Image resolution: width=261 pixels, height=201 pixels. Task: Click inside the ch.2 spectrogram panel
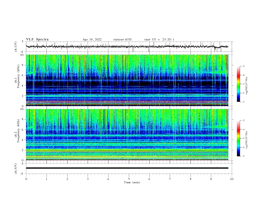(x=127, y=135)
